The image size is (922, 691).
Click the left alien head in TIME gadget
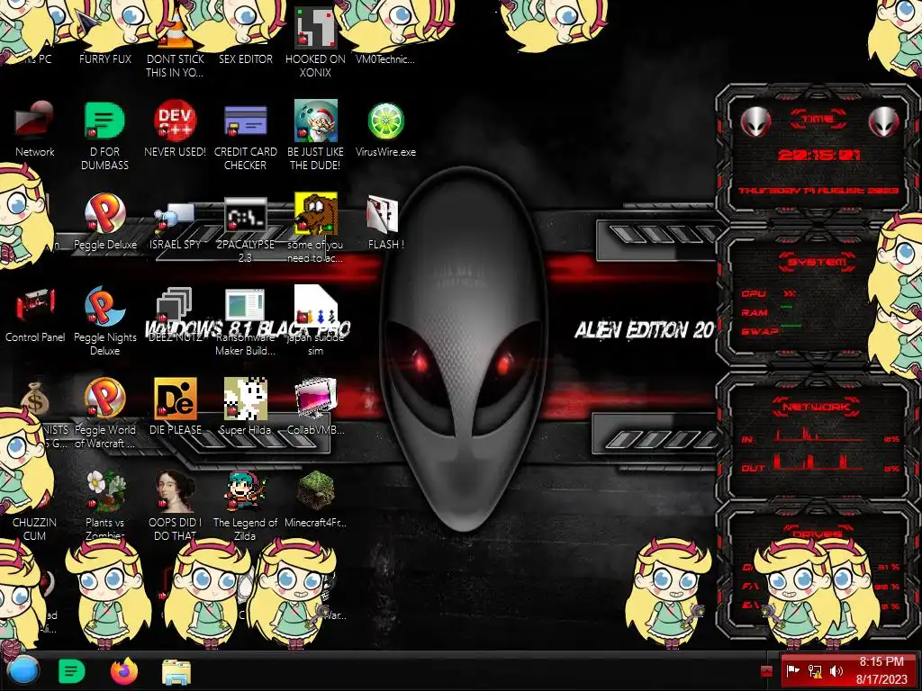(x=755, y=122)
